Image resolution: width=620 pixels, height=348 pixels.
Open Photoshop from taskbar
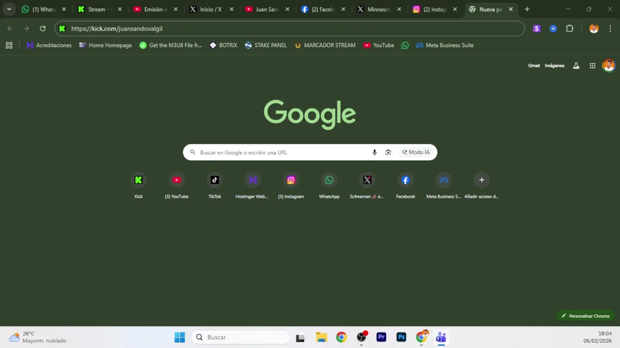click(401, 337)
